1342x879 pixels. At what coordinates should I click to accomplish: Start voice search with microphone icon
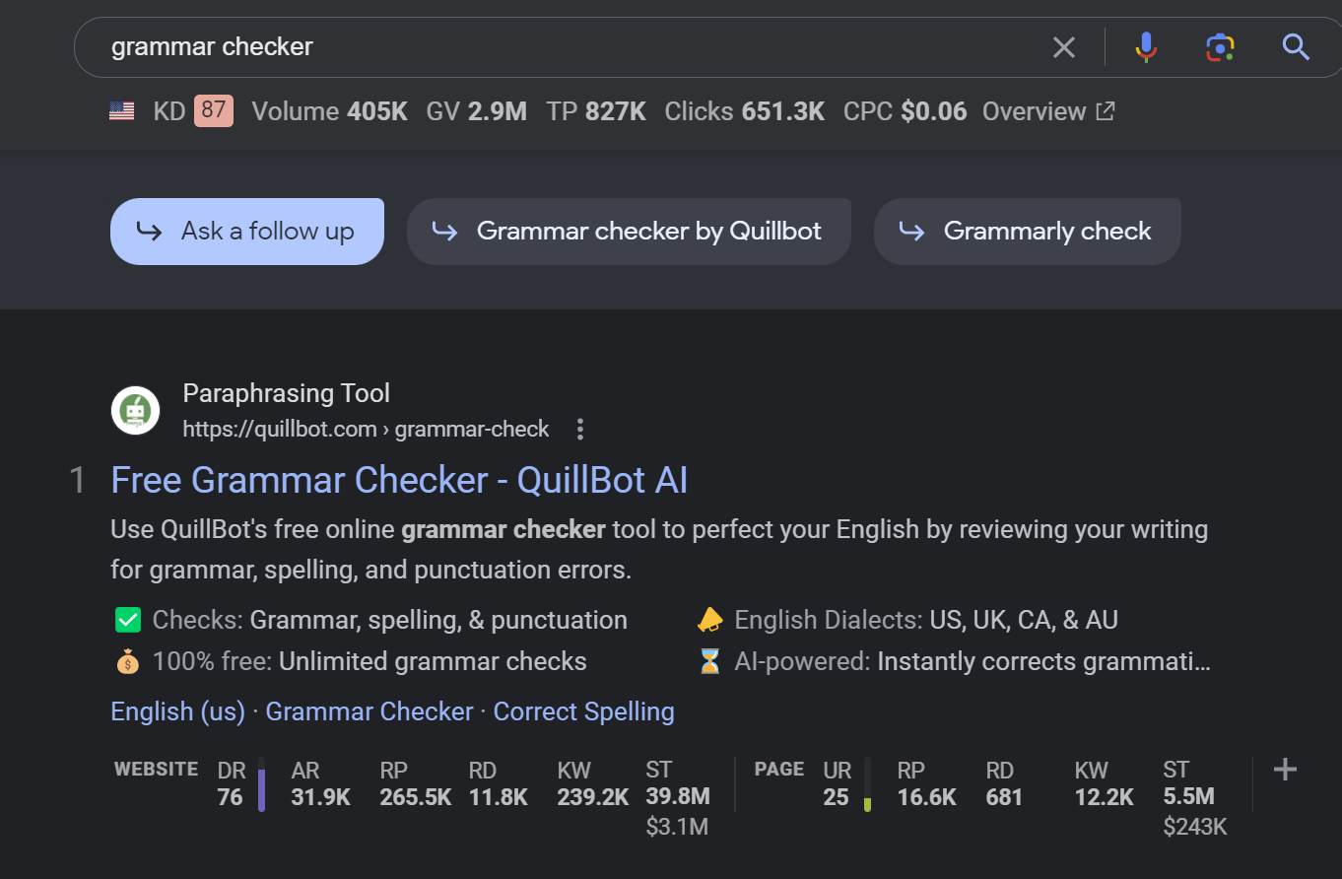tap(1146, 46)
